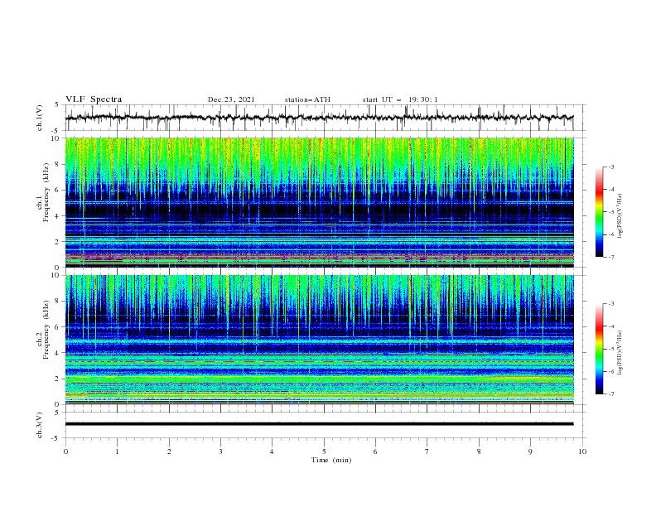The image size is (656, 507).
Task: Click the ch.1 spectrogram color bar
Action: pos(599,212)
